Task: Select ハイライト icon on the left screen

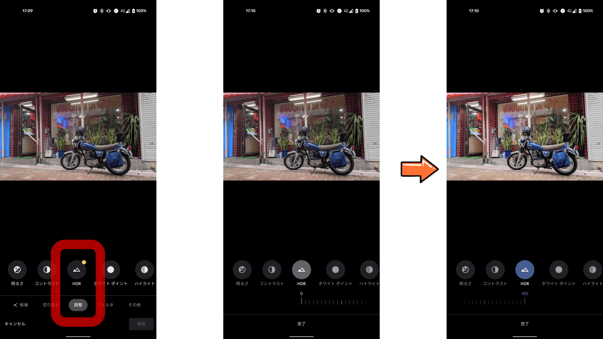Action: tap(145, 270)
